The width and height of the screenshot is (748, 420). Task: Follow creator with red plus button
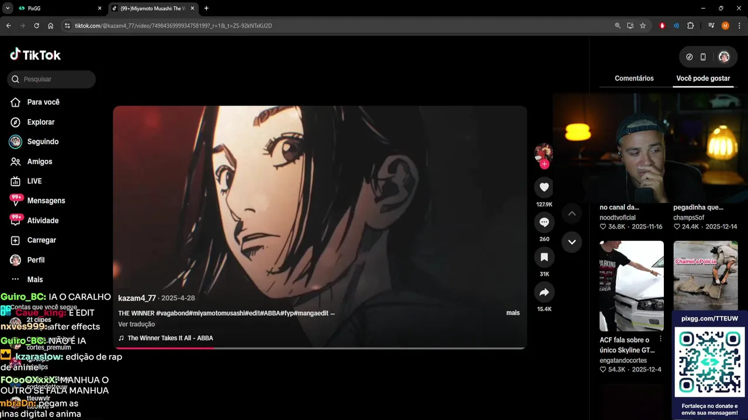[x=544, y=164]
